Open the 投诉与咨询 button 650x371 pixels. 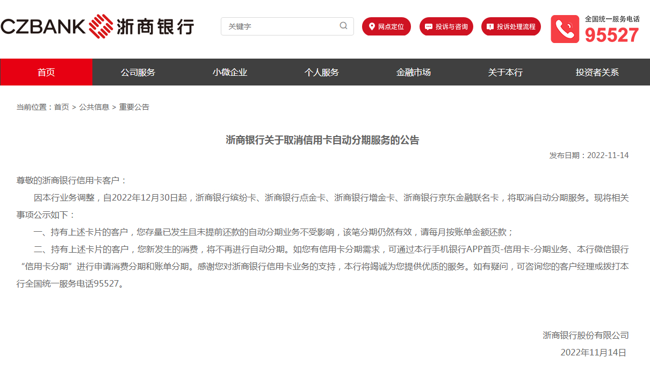coord(446,26)
